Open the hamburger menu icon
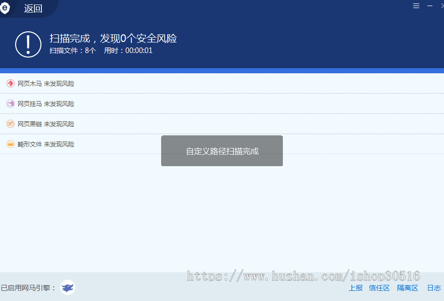The width and height of the screenshot is (444, 301). coord(416,6)
